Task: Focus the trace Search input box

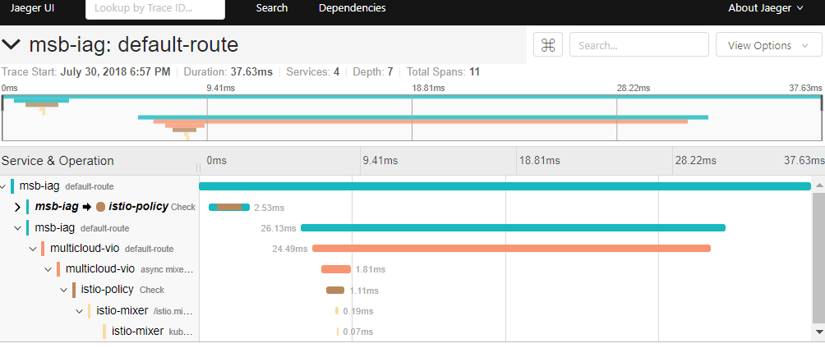Action: pyautogui.click(x=639, y=44)
